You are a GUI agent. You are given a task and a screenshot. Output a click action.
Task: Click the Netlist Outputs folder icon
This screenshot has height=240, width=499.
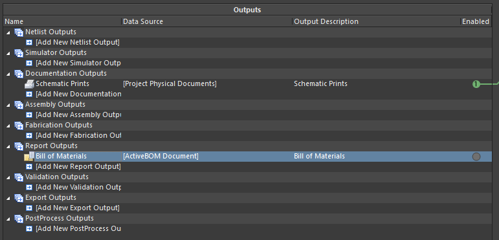pyautogui.click(x=19, y=32)
